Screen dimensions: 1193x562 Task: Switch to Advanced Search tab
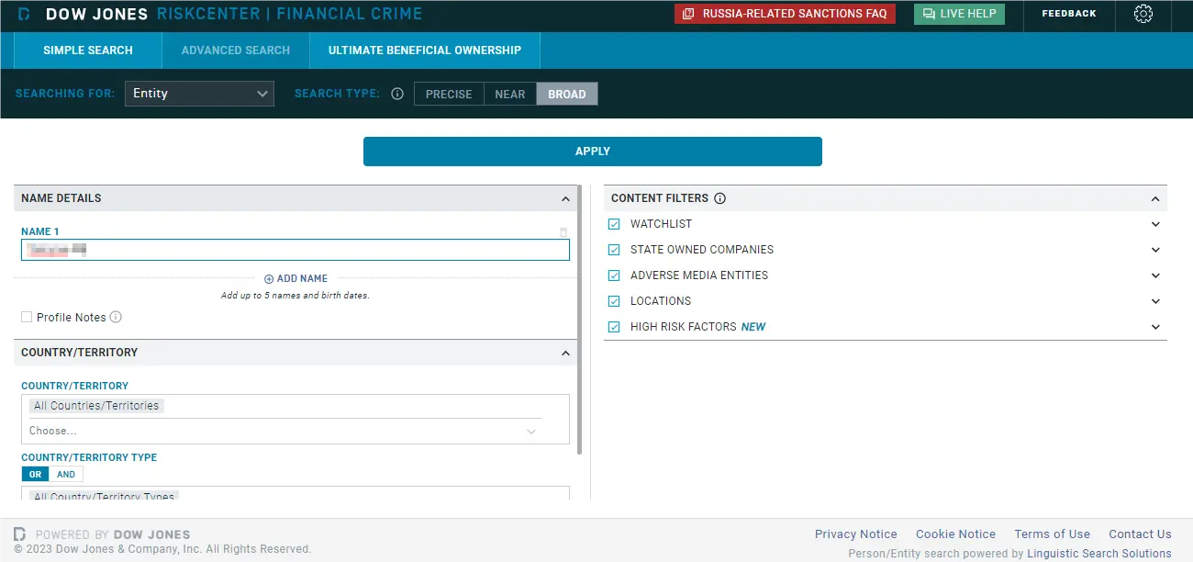[236, 51]
